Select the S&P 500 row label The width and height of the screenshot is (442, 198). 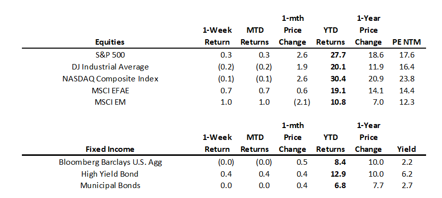(110, 55)
